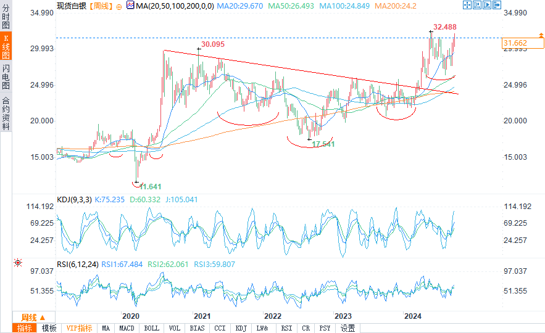Switch to 分时图 sidebar tab

pos(6,16)
